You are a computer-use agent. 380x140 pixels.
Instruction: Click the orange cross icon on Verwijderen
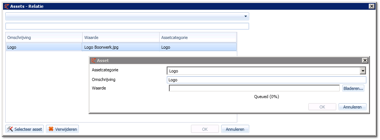tap(51, 129)
